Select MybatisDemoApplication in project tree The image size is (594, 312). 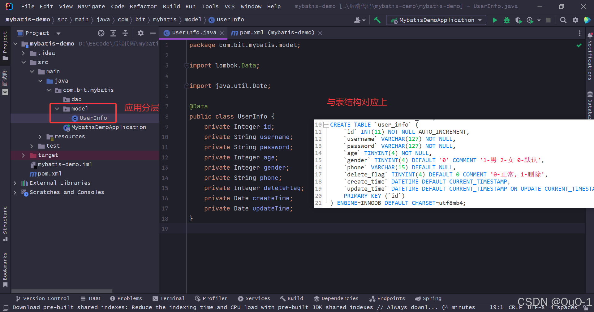[x=105, y=127]
